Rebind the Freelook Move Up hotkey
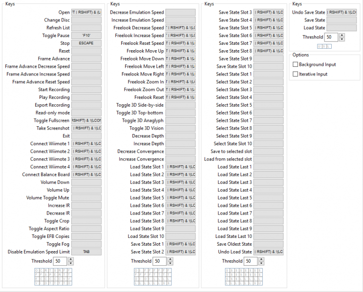Viewport: 363px width, 292px height. [180, 51]
